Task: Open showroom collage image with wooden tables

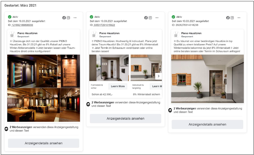Action: pyautogui.click(x=44, y=105)
